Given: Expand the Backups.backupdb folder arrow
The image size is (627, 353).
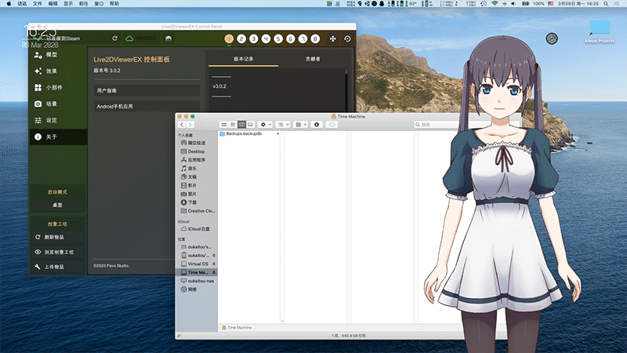Looking at the screenshot, I should pos(278,133).
